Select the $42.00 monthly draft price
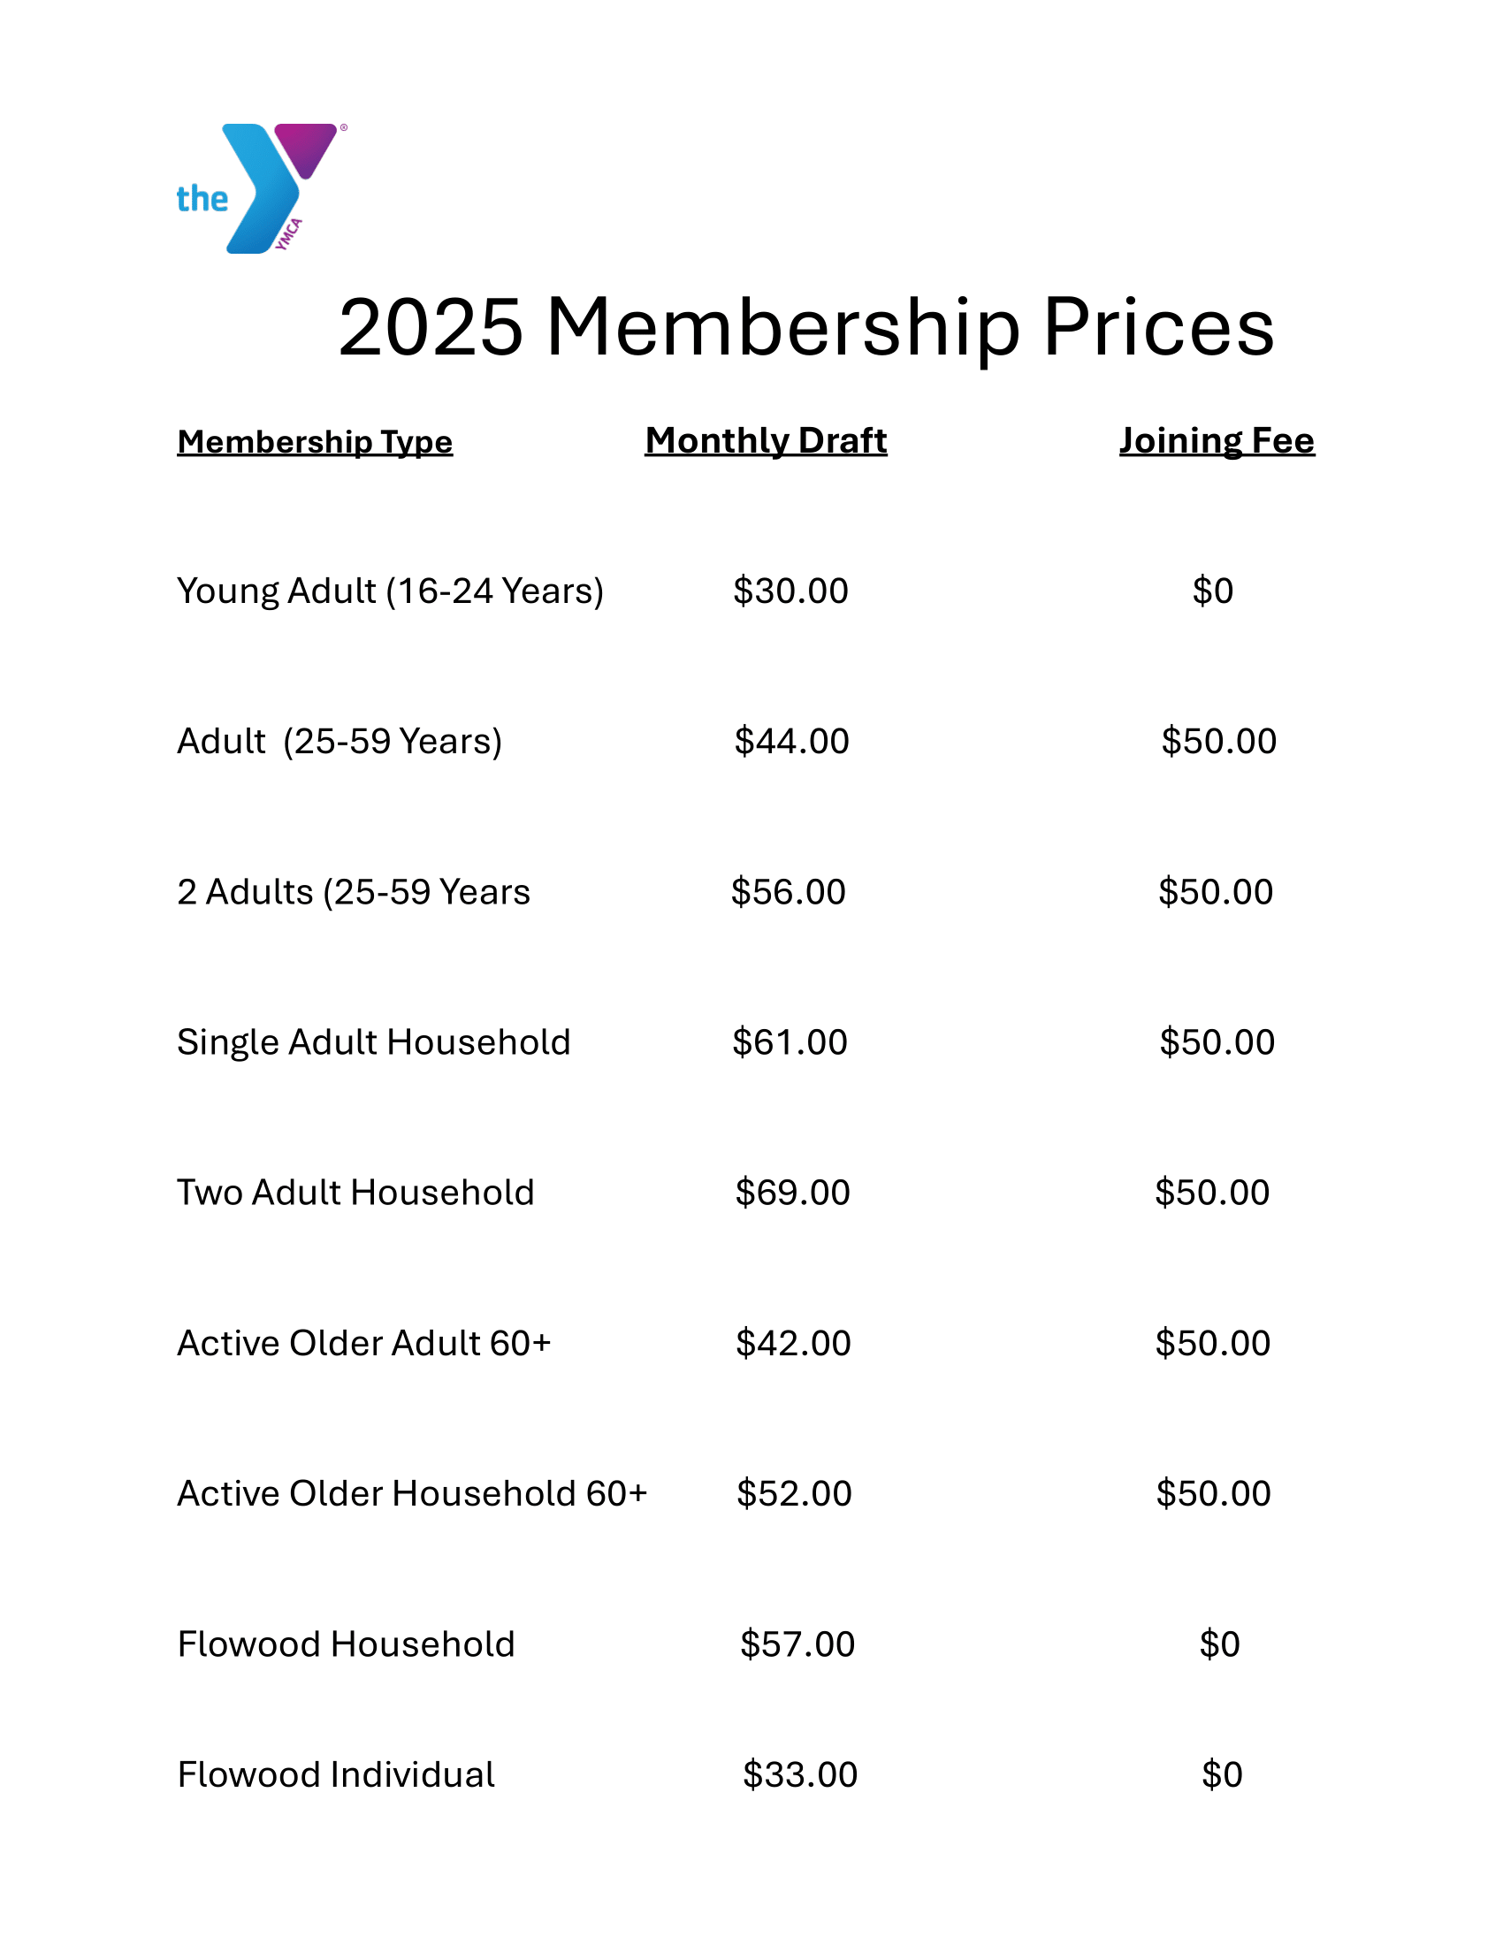Screen dimensions: 1503x1945 793,1344
